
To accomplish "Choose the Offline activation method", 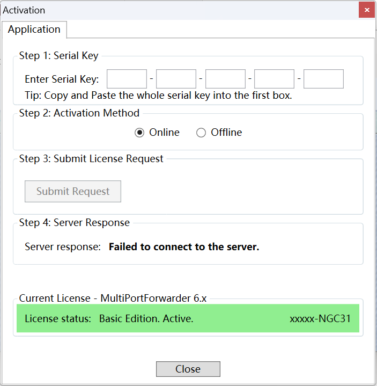I will tap(201, 133).
